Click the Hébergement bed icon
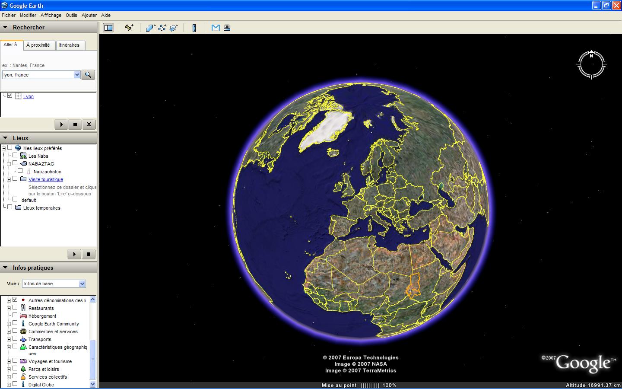Viewport: 622px width, 389px height. tap(23, 316)
